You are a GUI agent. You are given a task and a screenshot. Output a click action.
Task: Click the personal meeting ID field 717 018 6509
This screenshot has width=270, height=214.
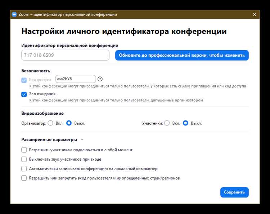tap(66, 55)
